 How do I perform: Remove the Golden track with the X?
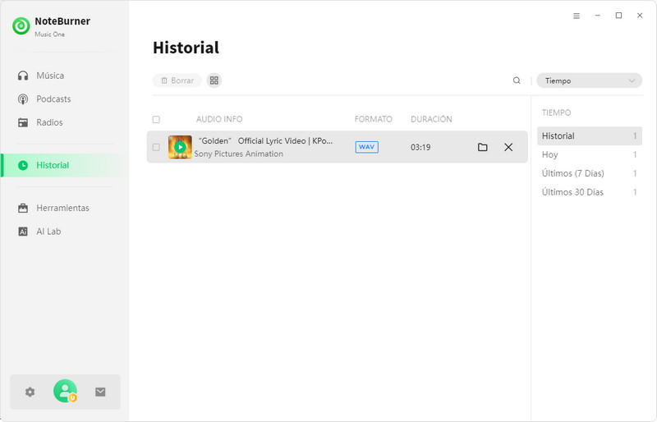click(x=508, y=147)
